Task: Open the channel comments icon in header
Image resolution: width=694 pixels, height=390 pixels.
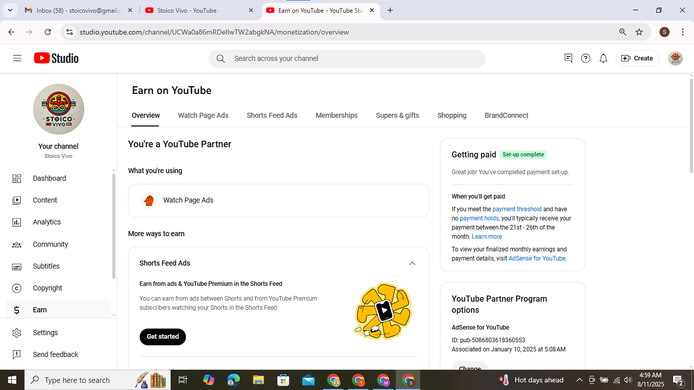Action: pyautogui.click(x=569, y=58)
